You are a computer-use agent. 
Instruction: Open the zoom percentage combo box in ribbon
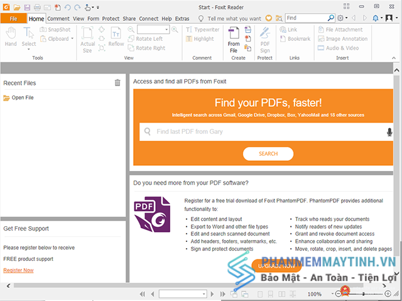(x=153, y=30)
